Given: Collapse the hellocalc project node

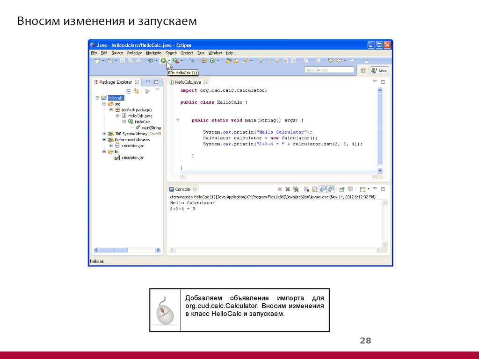Looking at the screenshot, I should [x=97, y=98].
